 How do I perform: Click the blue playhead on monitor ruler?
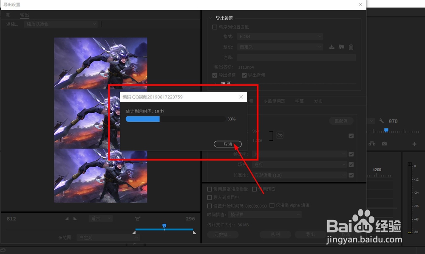click(x=386, y=130)
